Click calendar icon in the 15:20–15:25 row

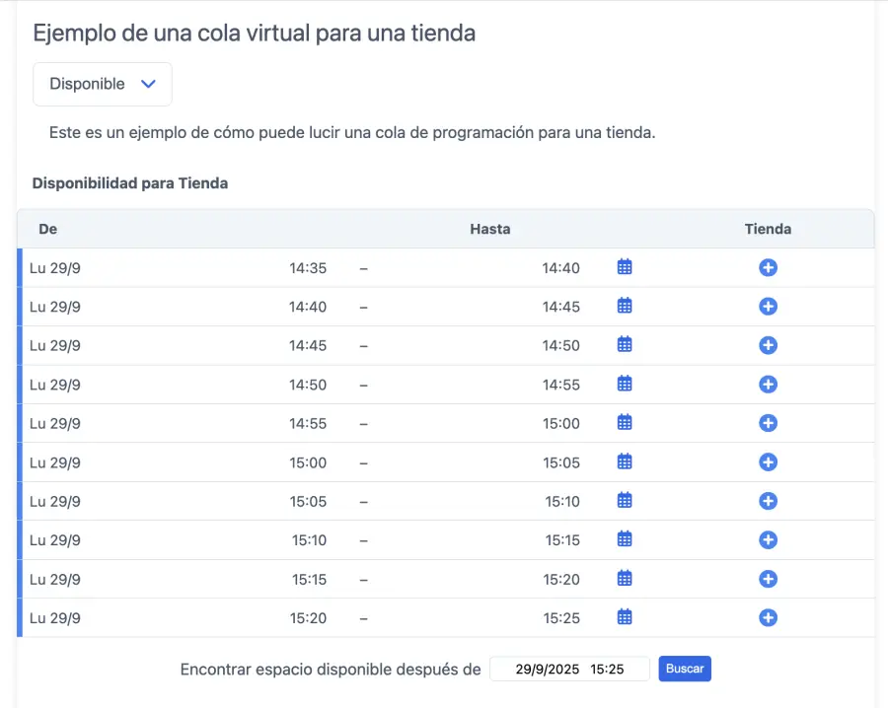[x=624, y=617]
